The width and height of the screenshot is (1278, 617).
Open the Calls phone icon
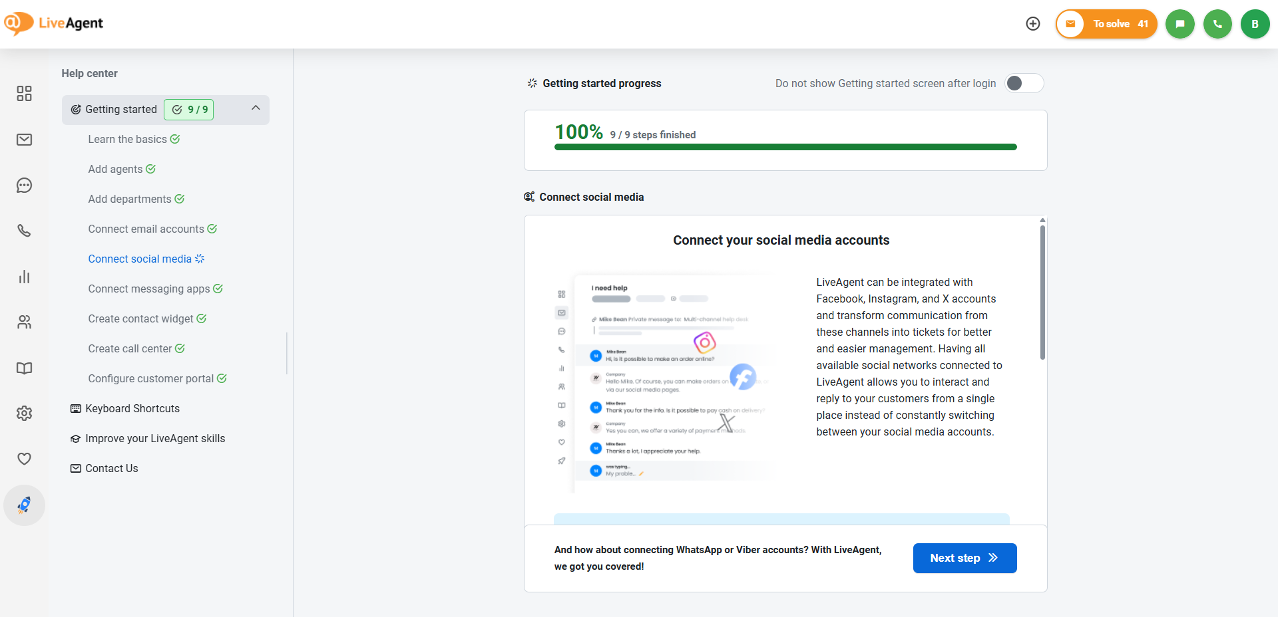[x=24, y=231]
